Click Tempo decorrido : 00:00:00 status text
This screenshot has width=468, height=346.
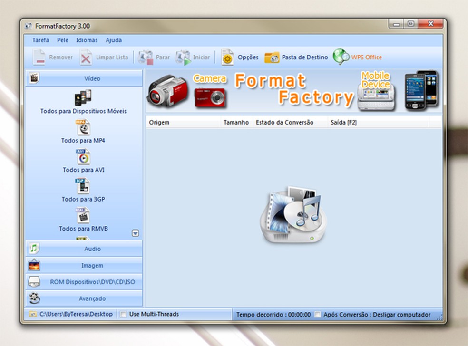[273, 315]
